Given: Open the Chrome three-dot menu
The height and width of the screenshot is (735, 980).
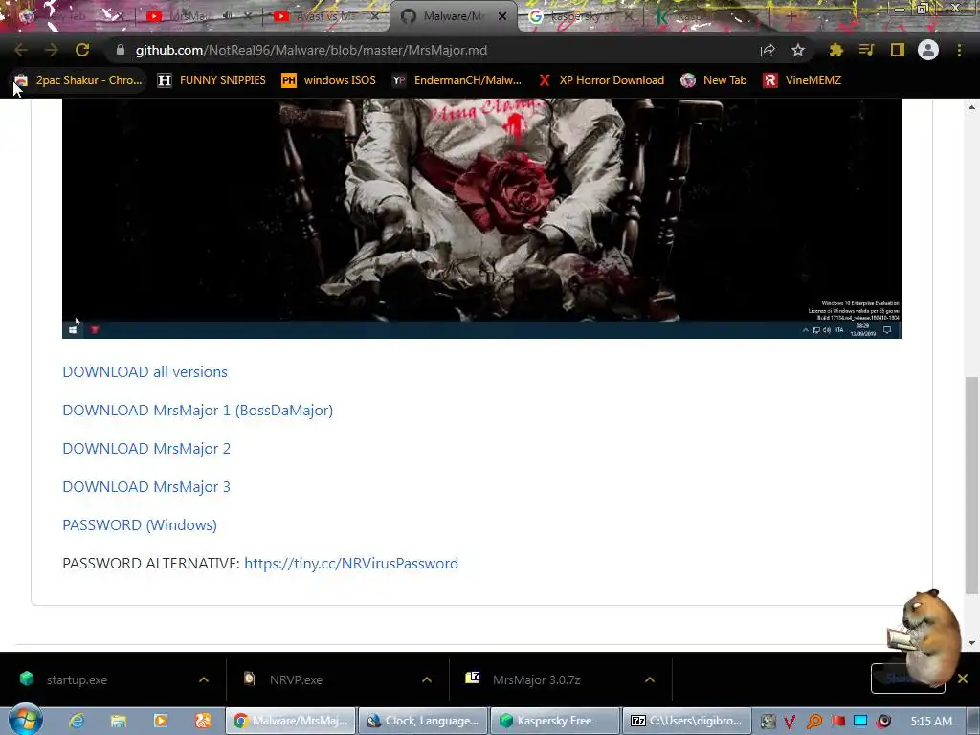Looking at the screenshot, I should click(x=959, y=50).
